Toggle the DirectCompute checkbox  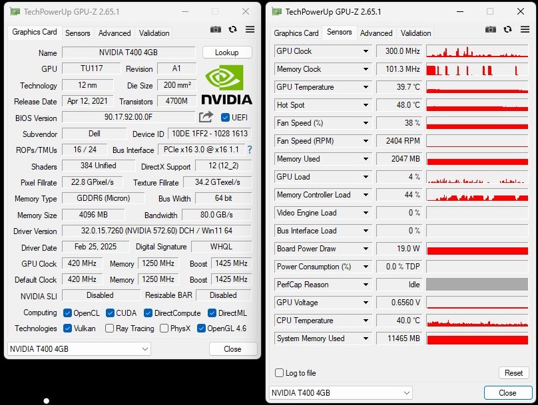pos(148,313)
